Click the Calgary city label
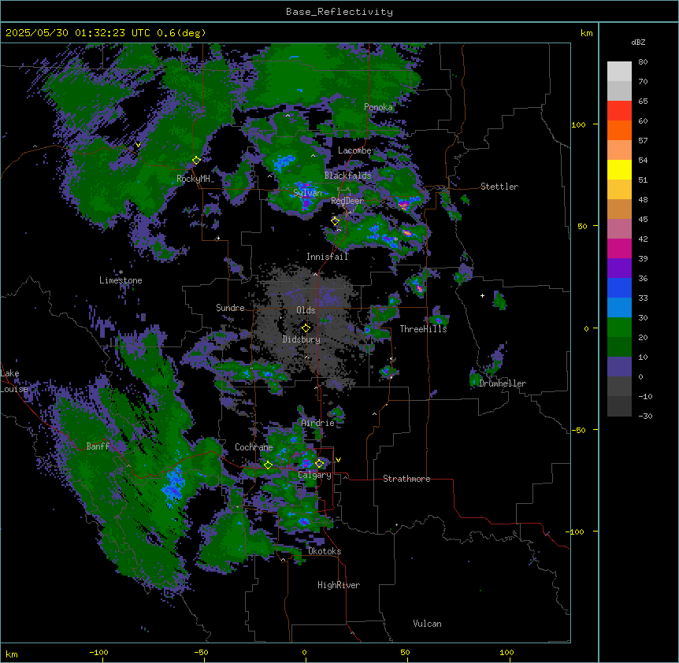This screenshot has height=663, width=679. [x=314, y=475]
